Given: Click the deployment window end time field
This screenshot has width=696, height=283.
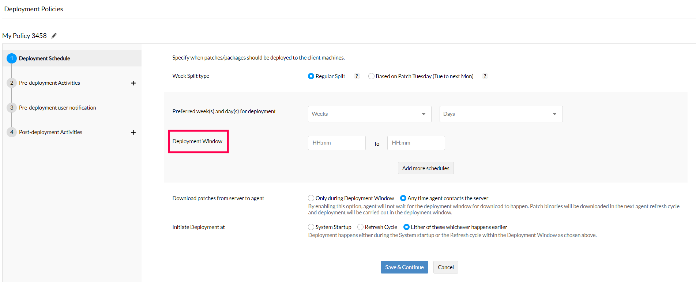Looking at the screenshot, I should coord(416,143).
